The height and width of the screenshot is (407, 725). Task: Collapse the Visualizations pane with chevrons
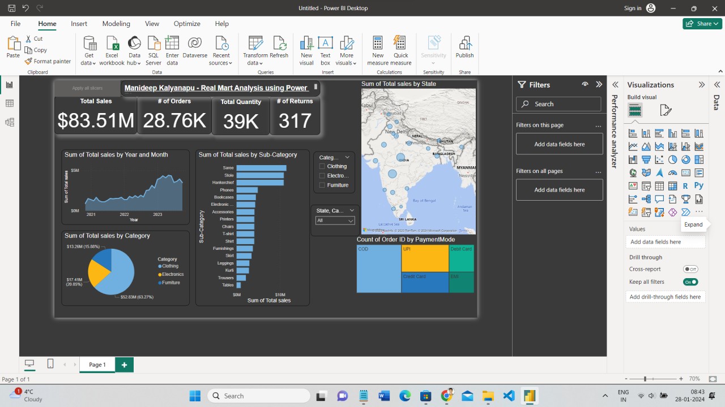(x=702, y=84)
